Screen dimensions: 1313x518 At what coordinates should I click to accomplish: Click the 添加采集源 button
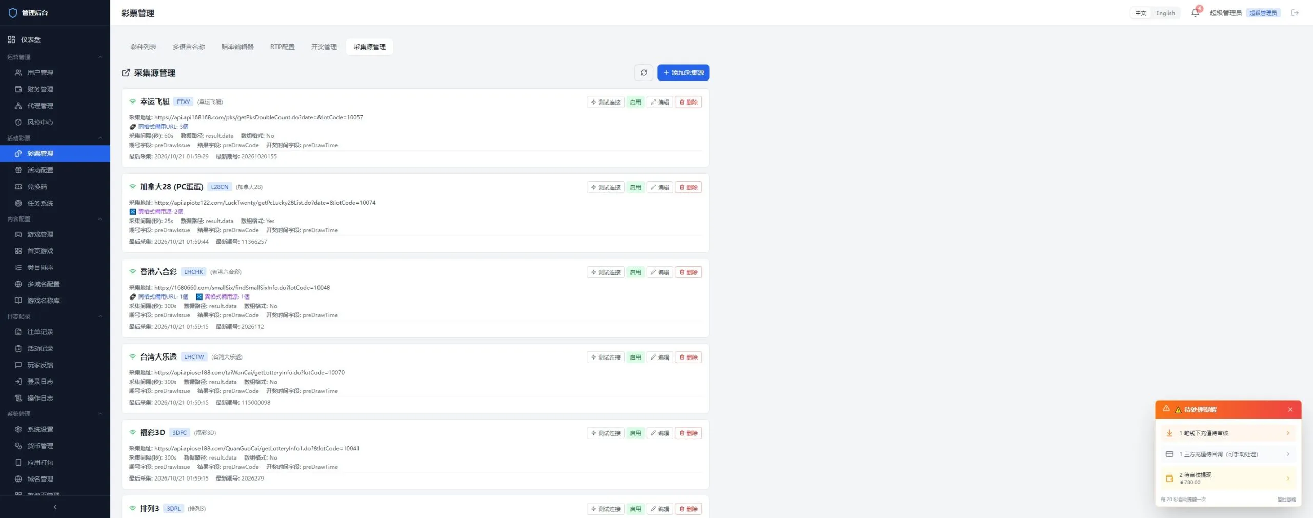coord(683,73)
